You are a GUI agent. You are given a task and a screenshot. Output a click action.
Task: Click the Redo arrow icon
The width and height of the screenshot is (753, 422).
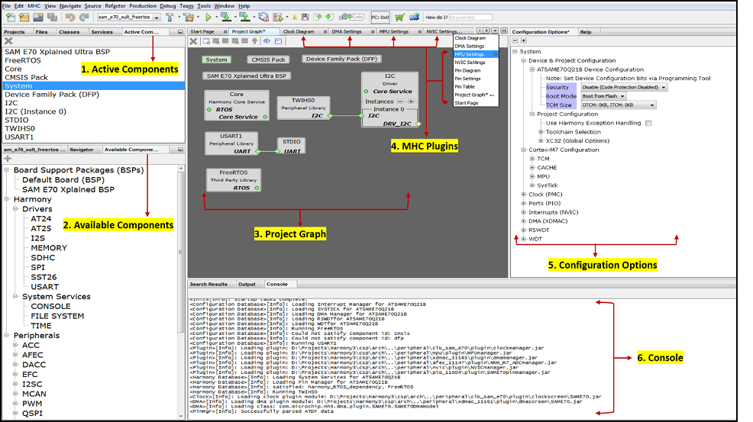[x=84, y=18]
